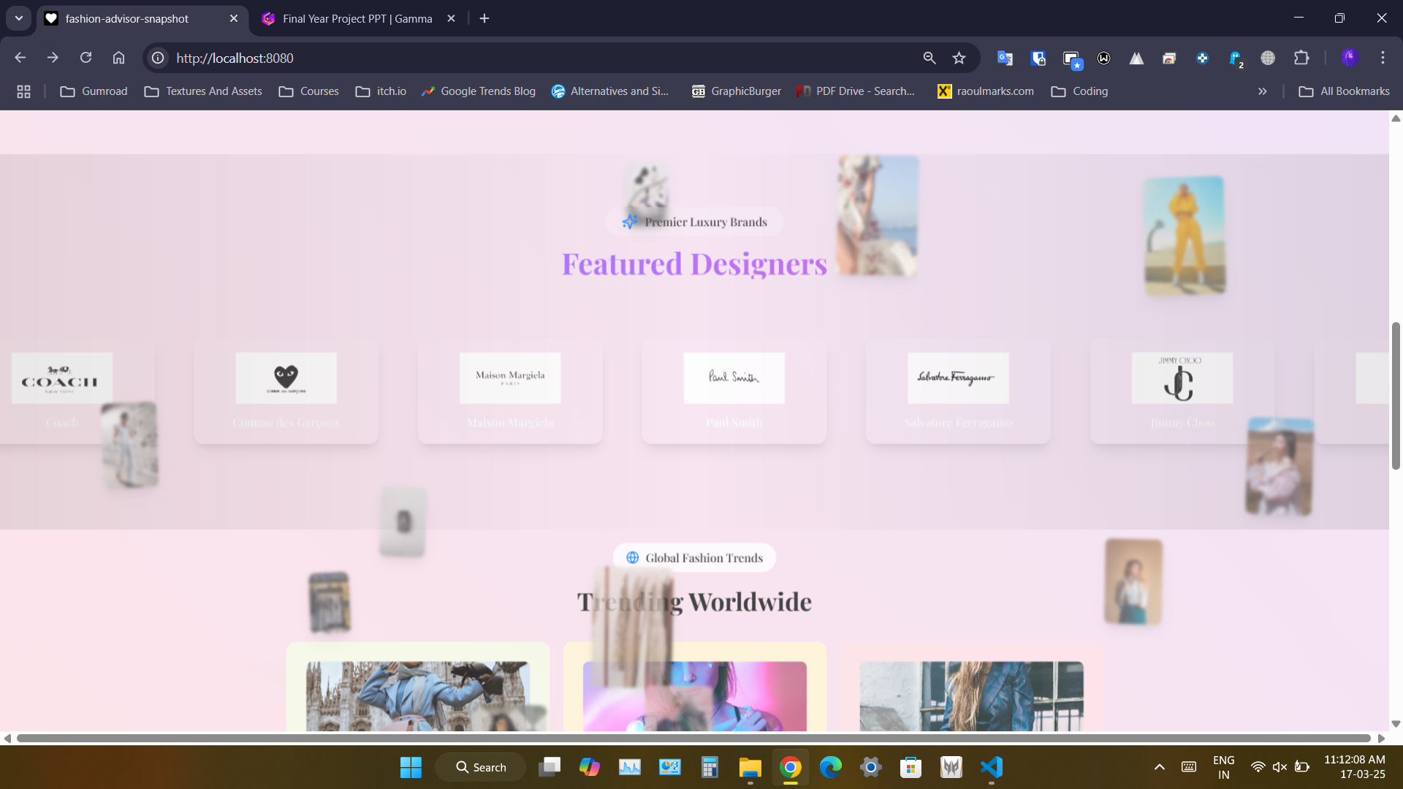
Task: Open Chrome's three-dot menu
Action: point(1383,58)
